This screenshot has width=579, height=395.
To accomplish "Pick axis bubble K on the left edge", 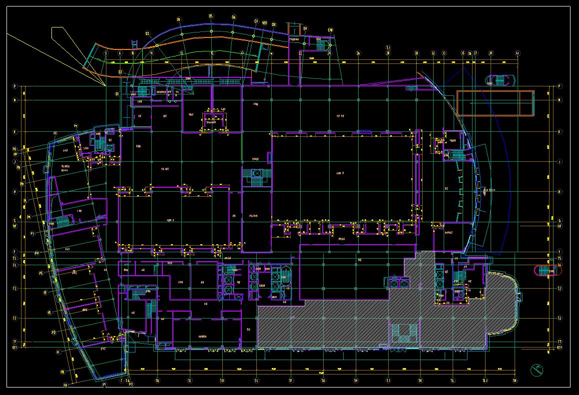I will point(15,132).
